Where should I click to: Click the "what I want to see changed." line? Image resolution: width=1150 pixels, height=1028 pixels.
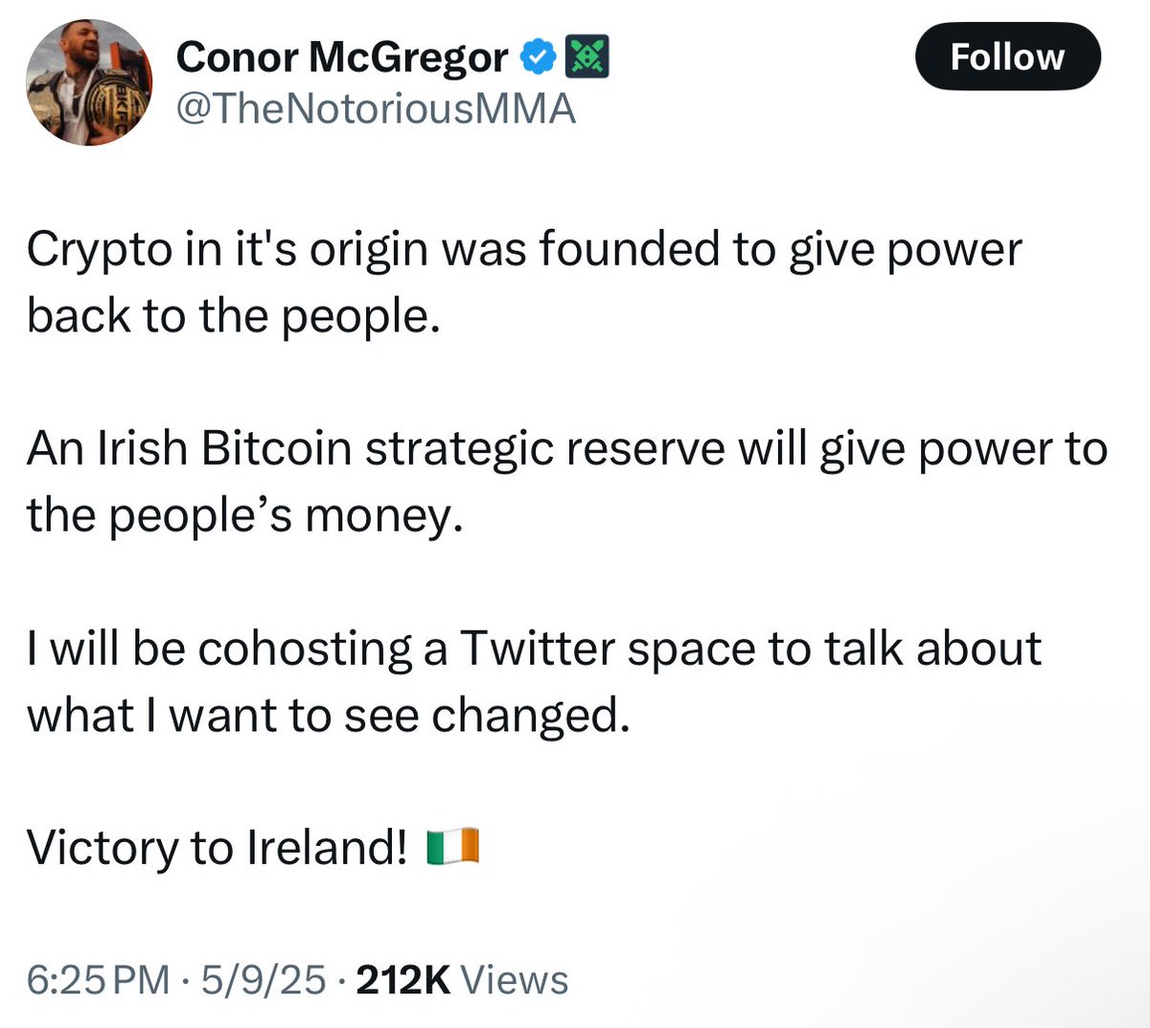click(x=328, y=715)
